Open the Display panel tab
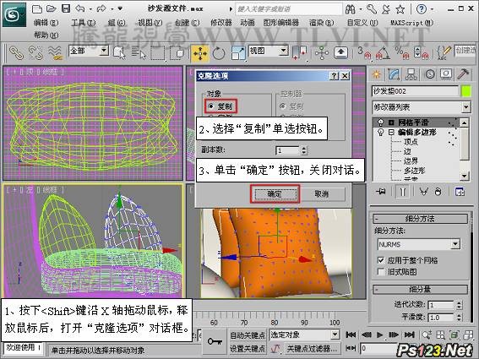The width and height of the screenshot is (479, 359). (446, 74)
